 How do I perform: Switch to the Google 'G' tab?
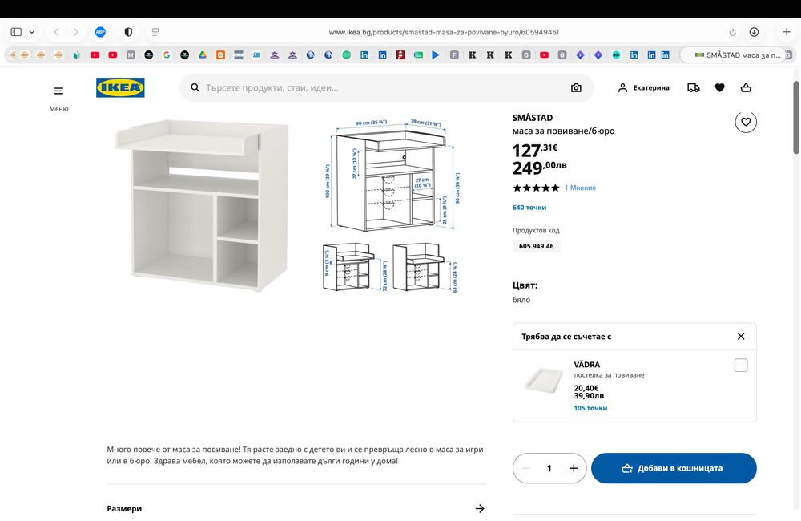pos(167,55)
